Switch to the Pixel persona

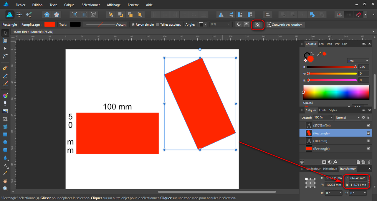click(19, 14)
